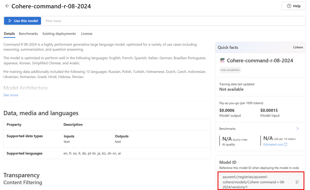This screenshot has width=310, height=190.
Task: Click the Cohere provider label in Quick facts
Action: click(298, 47)
